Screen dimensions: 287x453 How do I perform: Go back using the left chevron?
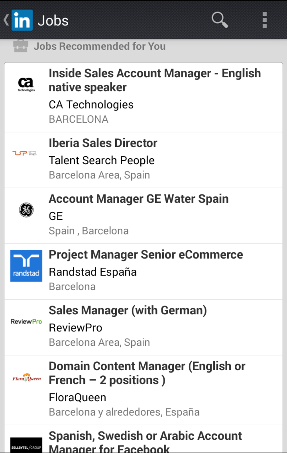[6, 20]
